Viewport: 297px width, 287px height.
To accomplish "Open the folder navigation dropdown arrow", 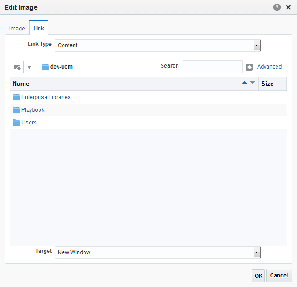I will tap(29, 67).
